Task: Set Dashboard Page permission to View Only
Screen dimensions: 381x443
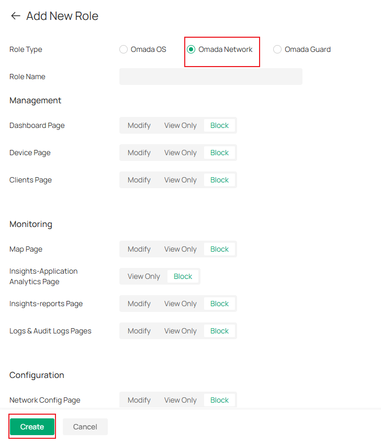Action: click(181, 125)
